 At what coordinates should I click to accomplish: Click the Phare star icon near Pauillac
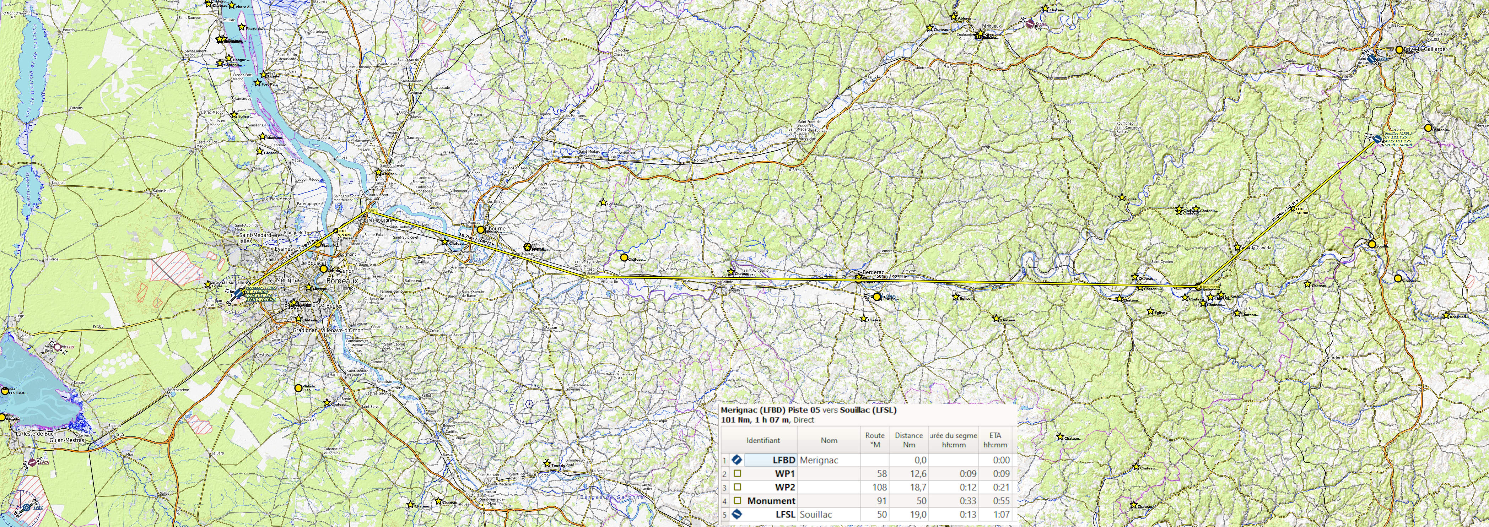[x=241, y=27]
